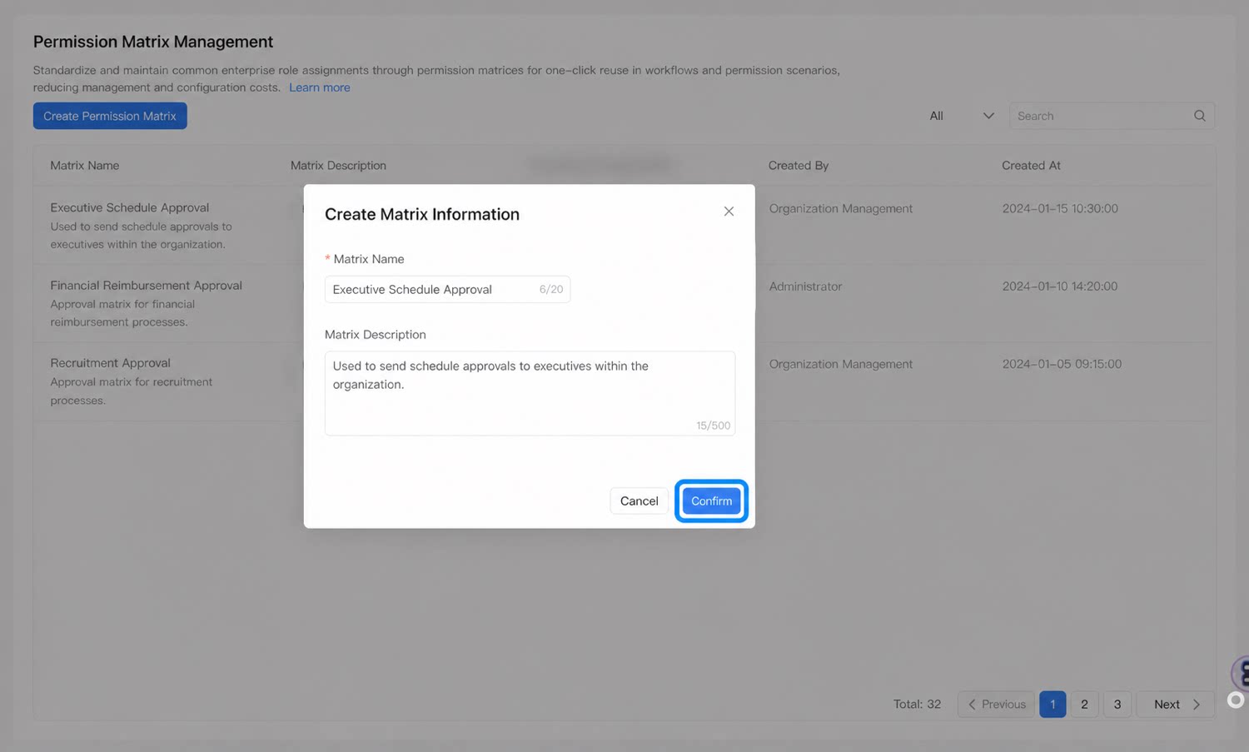Screen dimensions: 1249x752
Task: Go to page 3
Action: click(x=1117, y=705)
